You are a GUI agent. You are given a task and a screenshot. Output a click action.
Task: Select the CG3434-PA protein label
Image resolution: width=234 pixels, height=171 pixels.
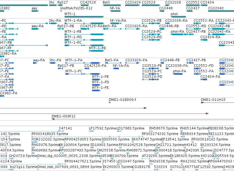coord(210,77)
